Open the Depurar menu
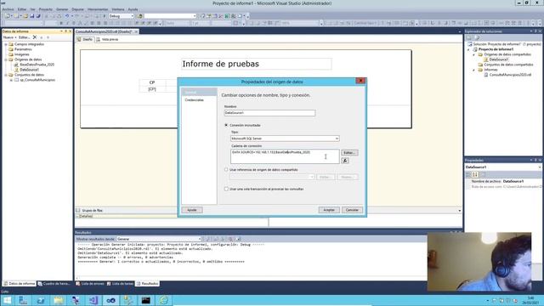The image size is (544, 306). point(77,9)
